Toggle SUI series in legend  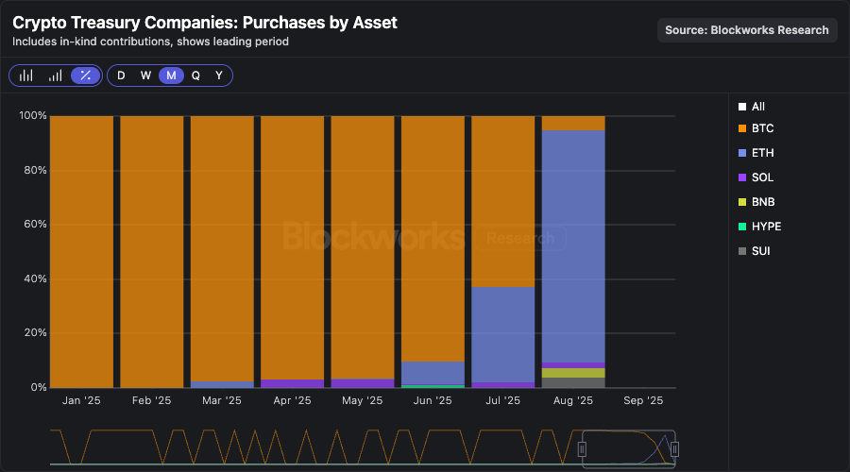coord(755,251)
